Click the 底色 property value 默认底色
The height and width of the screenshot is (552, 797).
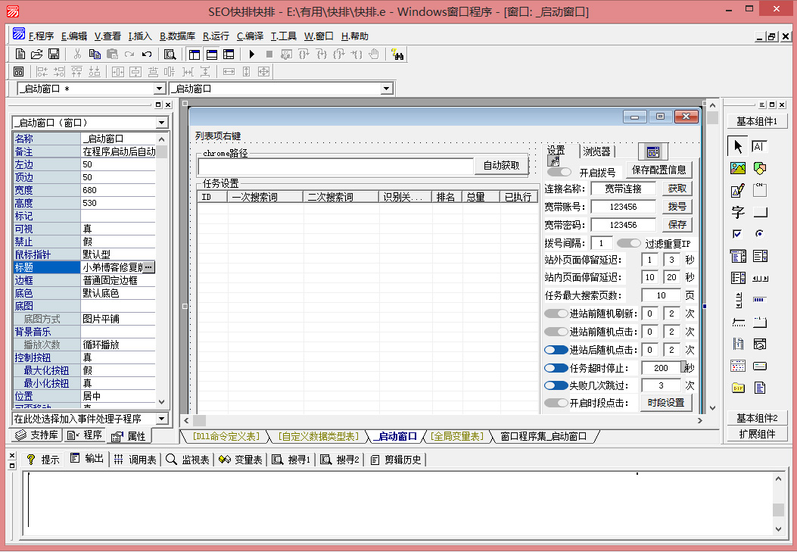[x=118, y=293]
